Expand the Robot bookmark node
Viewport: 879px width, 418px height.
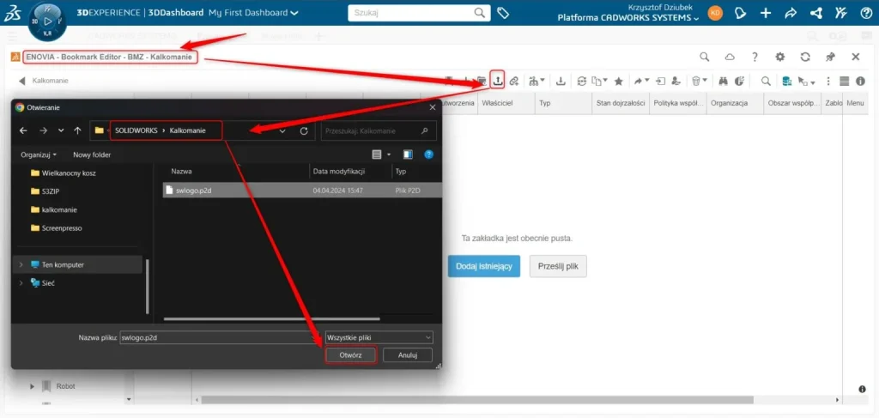[x=32, y=386]
